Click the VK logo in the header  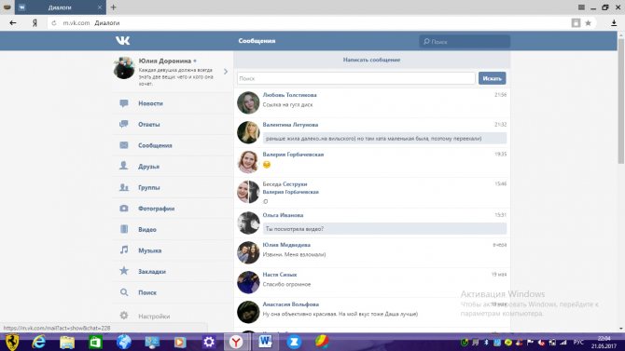click(x=123, y=41)
